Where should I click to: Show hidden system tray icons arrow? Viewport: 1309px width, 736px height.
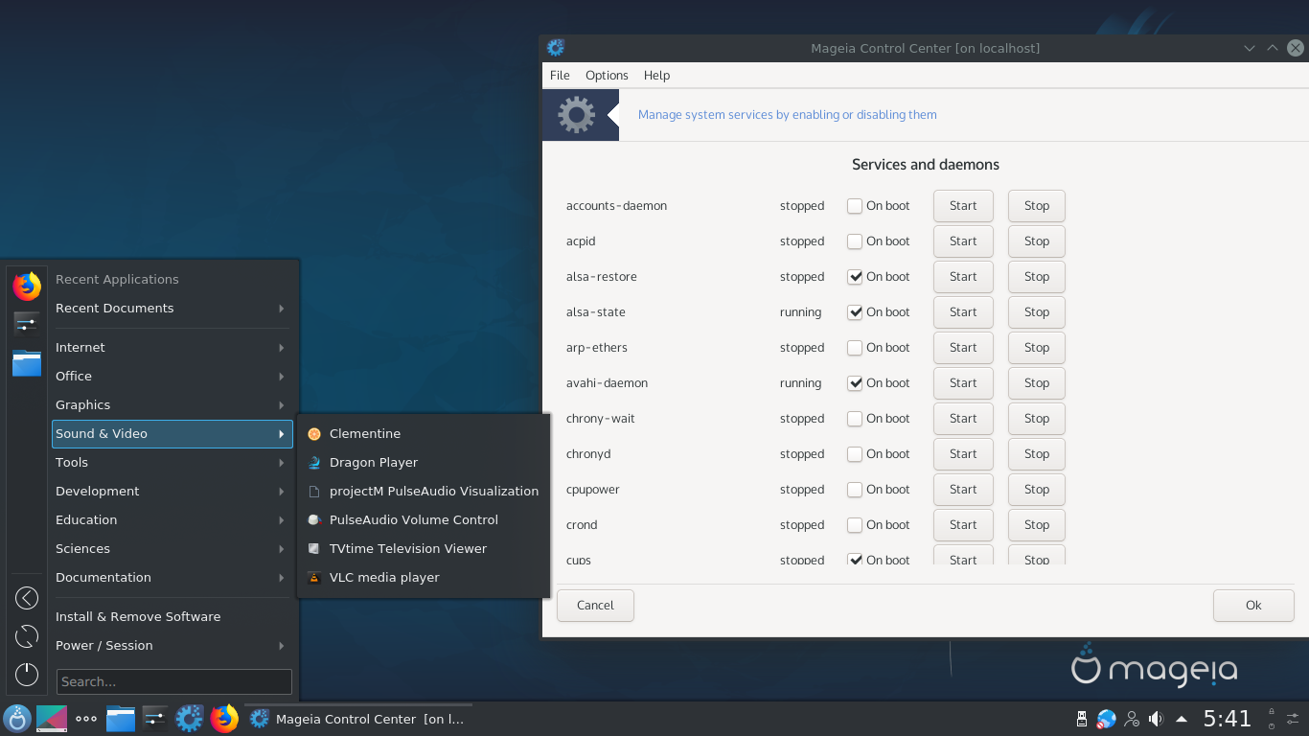pos(1182,719)
